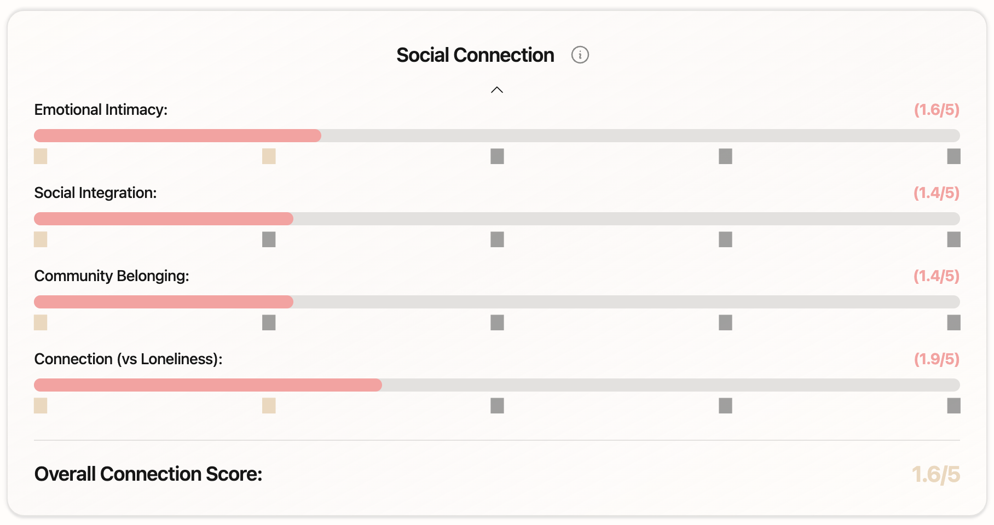The width and height of the screenshot is (994, 525).
Task: Click middle gray marker under Emotional Intimacy
Action: click(497, 156)
